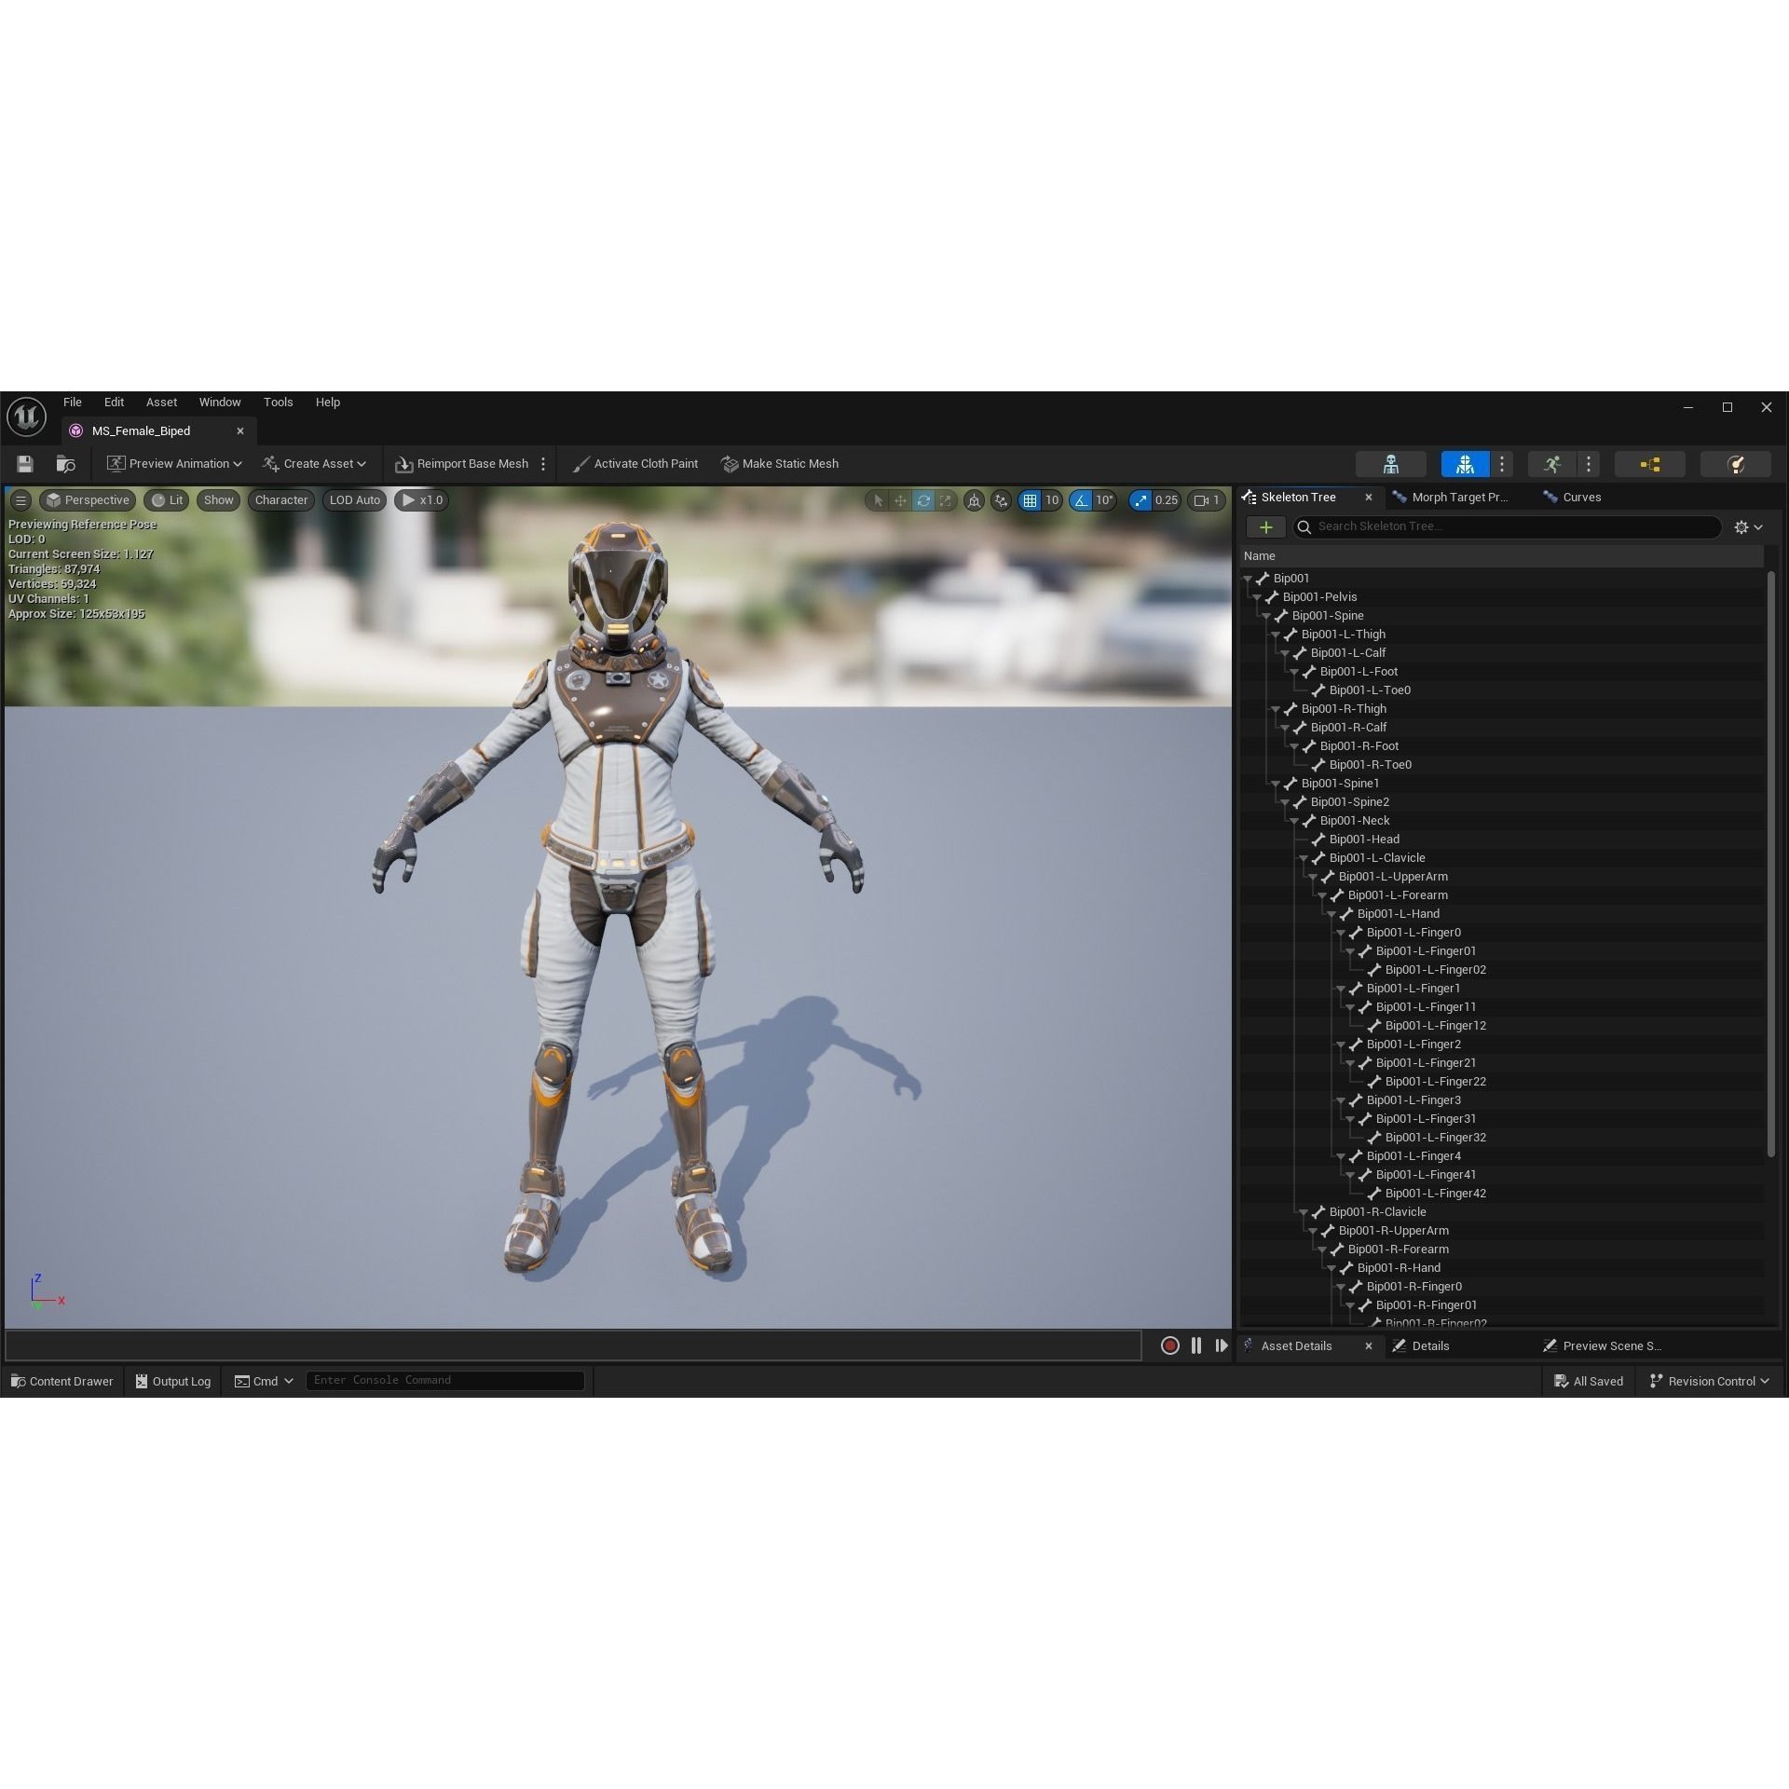Image resolution: width=1789 pixels, height=1789 pixels.
Task: Collapse the Bip001-Pelvis bone
Action: [x=1257, y=597]
